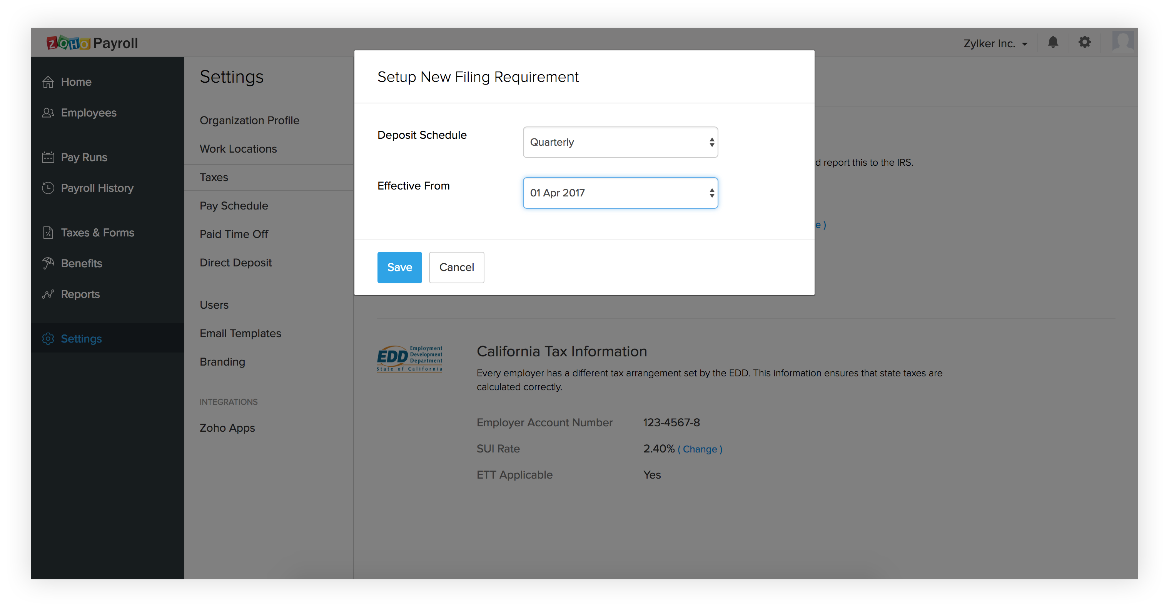This screenshot has width=1169, height=607.
Task: Click the Home icon in sidebar
Action: tap(48, 82)
